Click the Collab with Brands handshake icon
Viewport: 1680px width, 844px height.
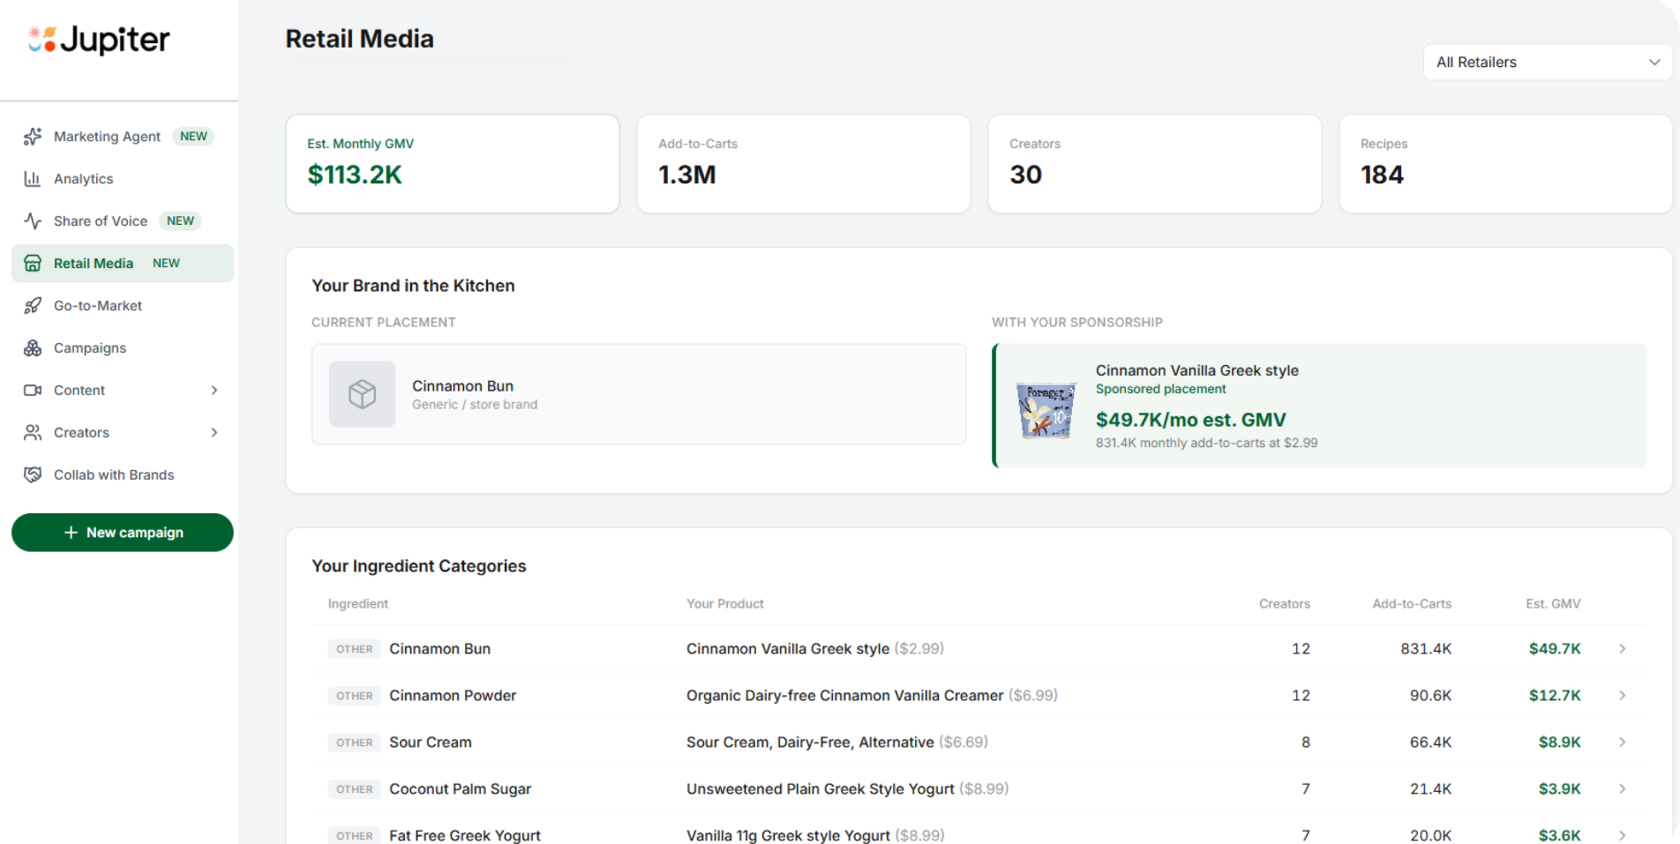pos(33,475)
